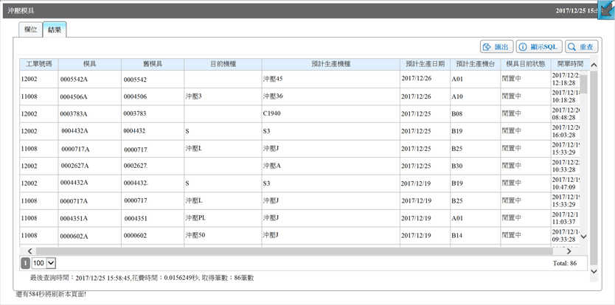Click the collapse arrow icon in top-right corner
Image resolution: width=615 pixels, height=305 pixels.
point(606,10)
